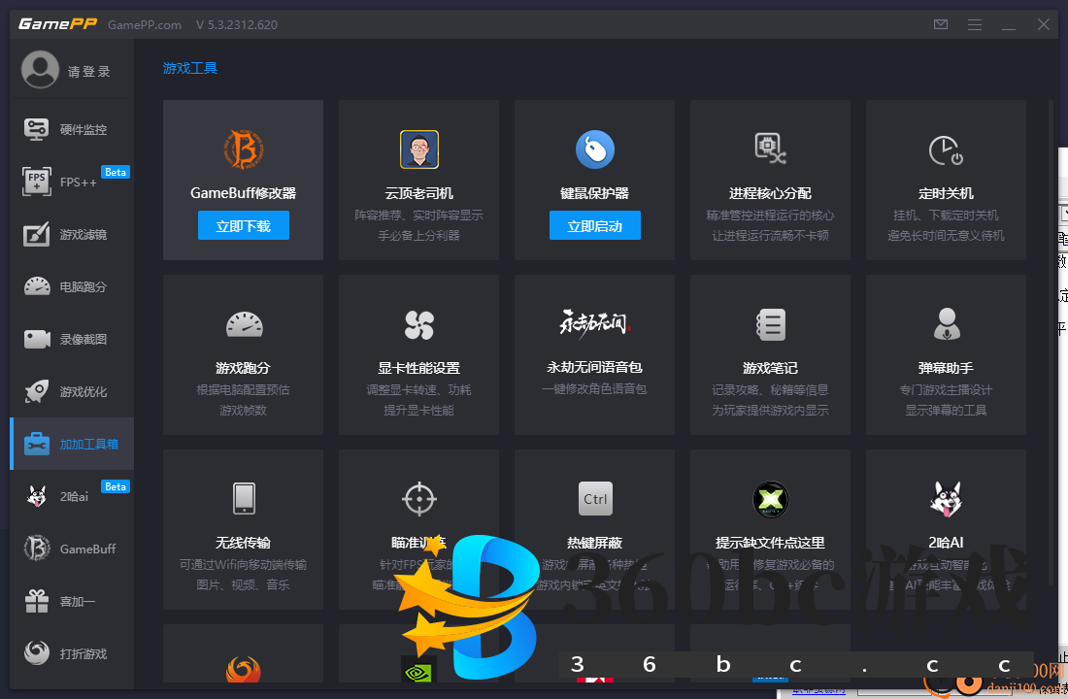The image size is (1068, 699).
Task: Open the hamburger menu at top right
Action: pyautogui.click(x=974, y=24)
